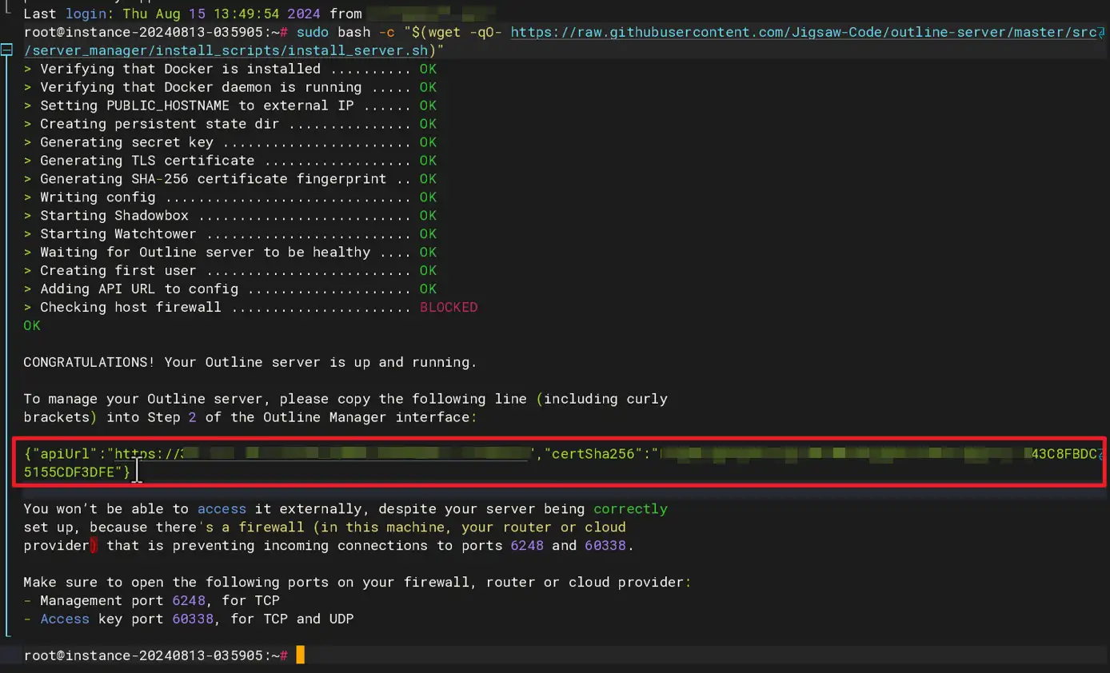
Task: Select 'Creating persistent state dir' line
Action: 230,124
